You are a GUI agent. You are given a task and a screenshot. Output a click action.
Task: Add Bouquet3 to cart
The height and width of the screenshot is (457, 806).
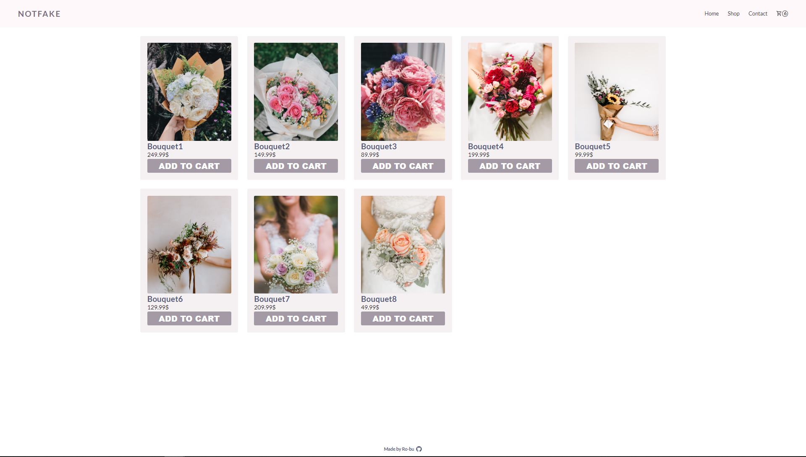tap(403, 166)
